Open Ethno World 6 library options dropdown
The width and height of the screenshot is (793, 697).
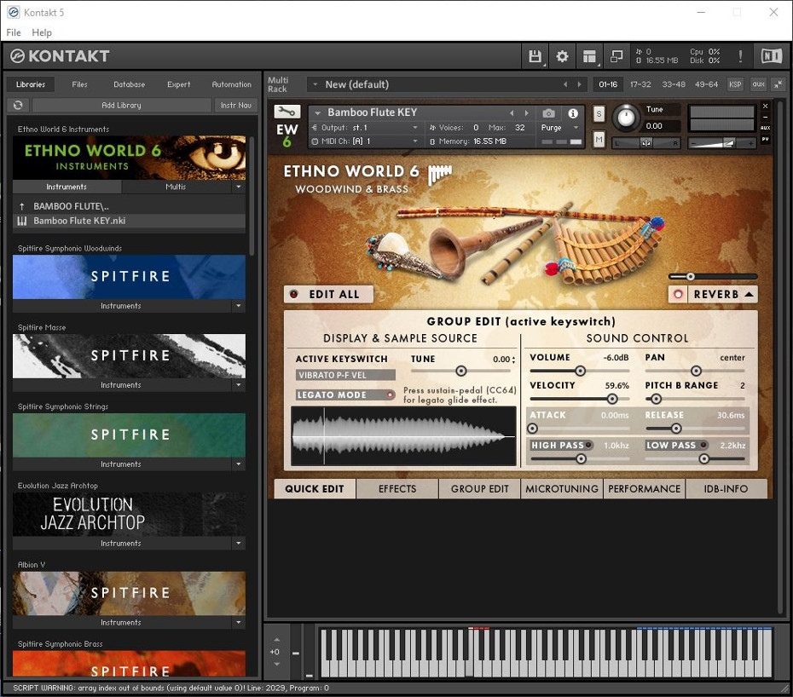(238, 187)
